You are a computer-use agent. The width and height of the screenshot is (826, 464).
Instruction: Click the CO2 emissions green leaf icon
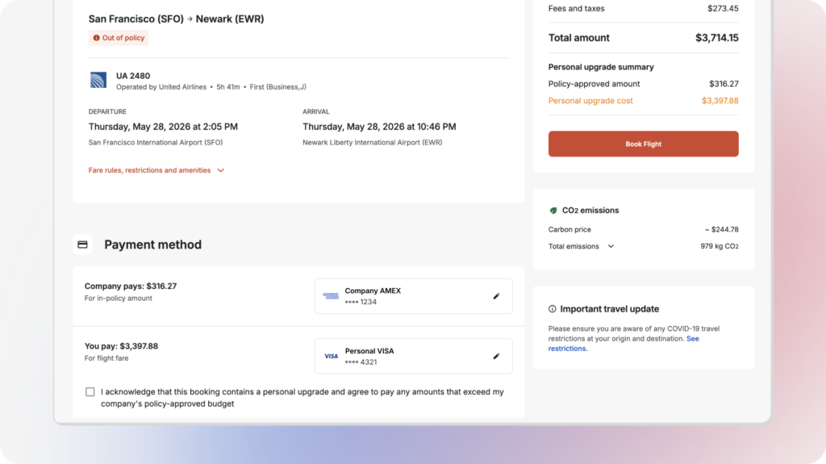553,211
